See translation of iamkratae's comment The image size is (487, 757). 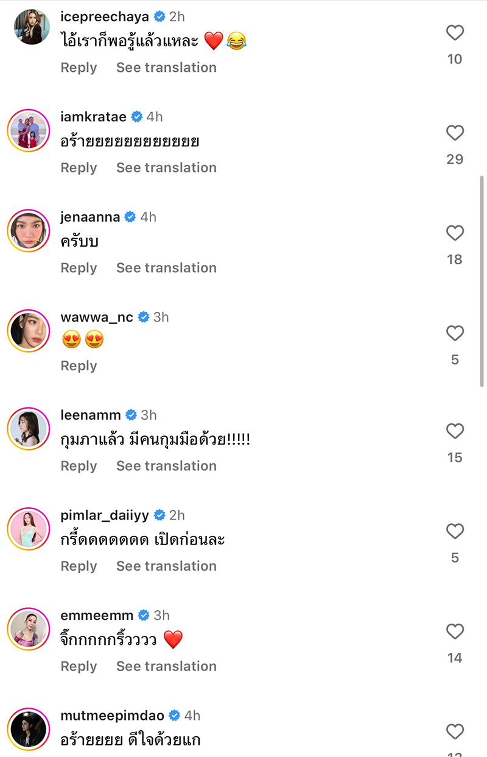[x=166, y=167]
